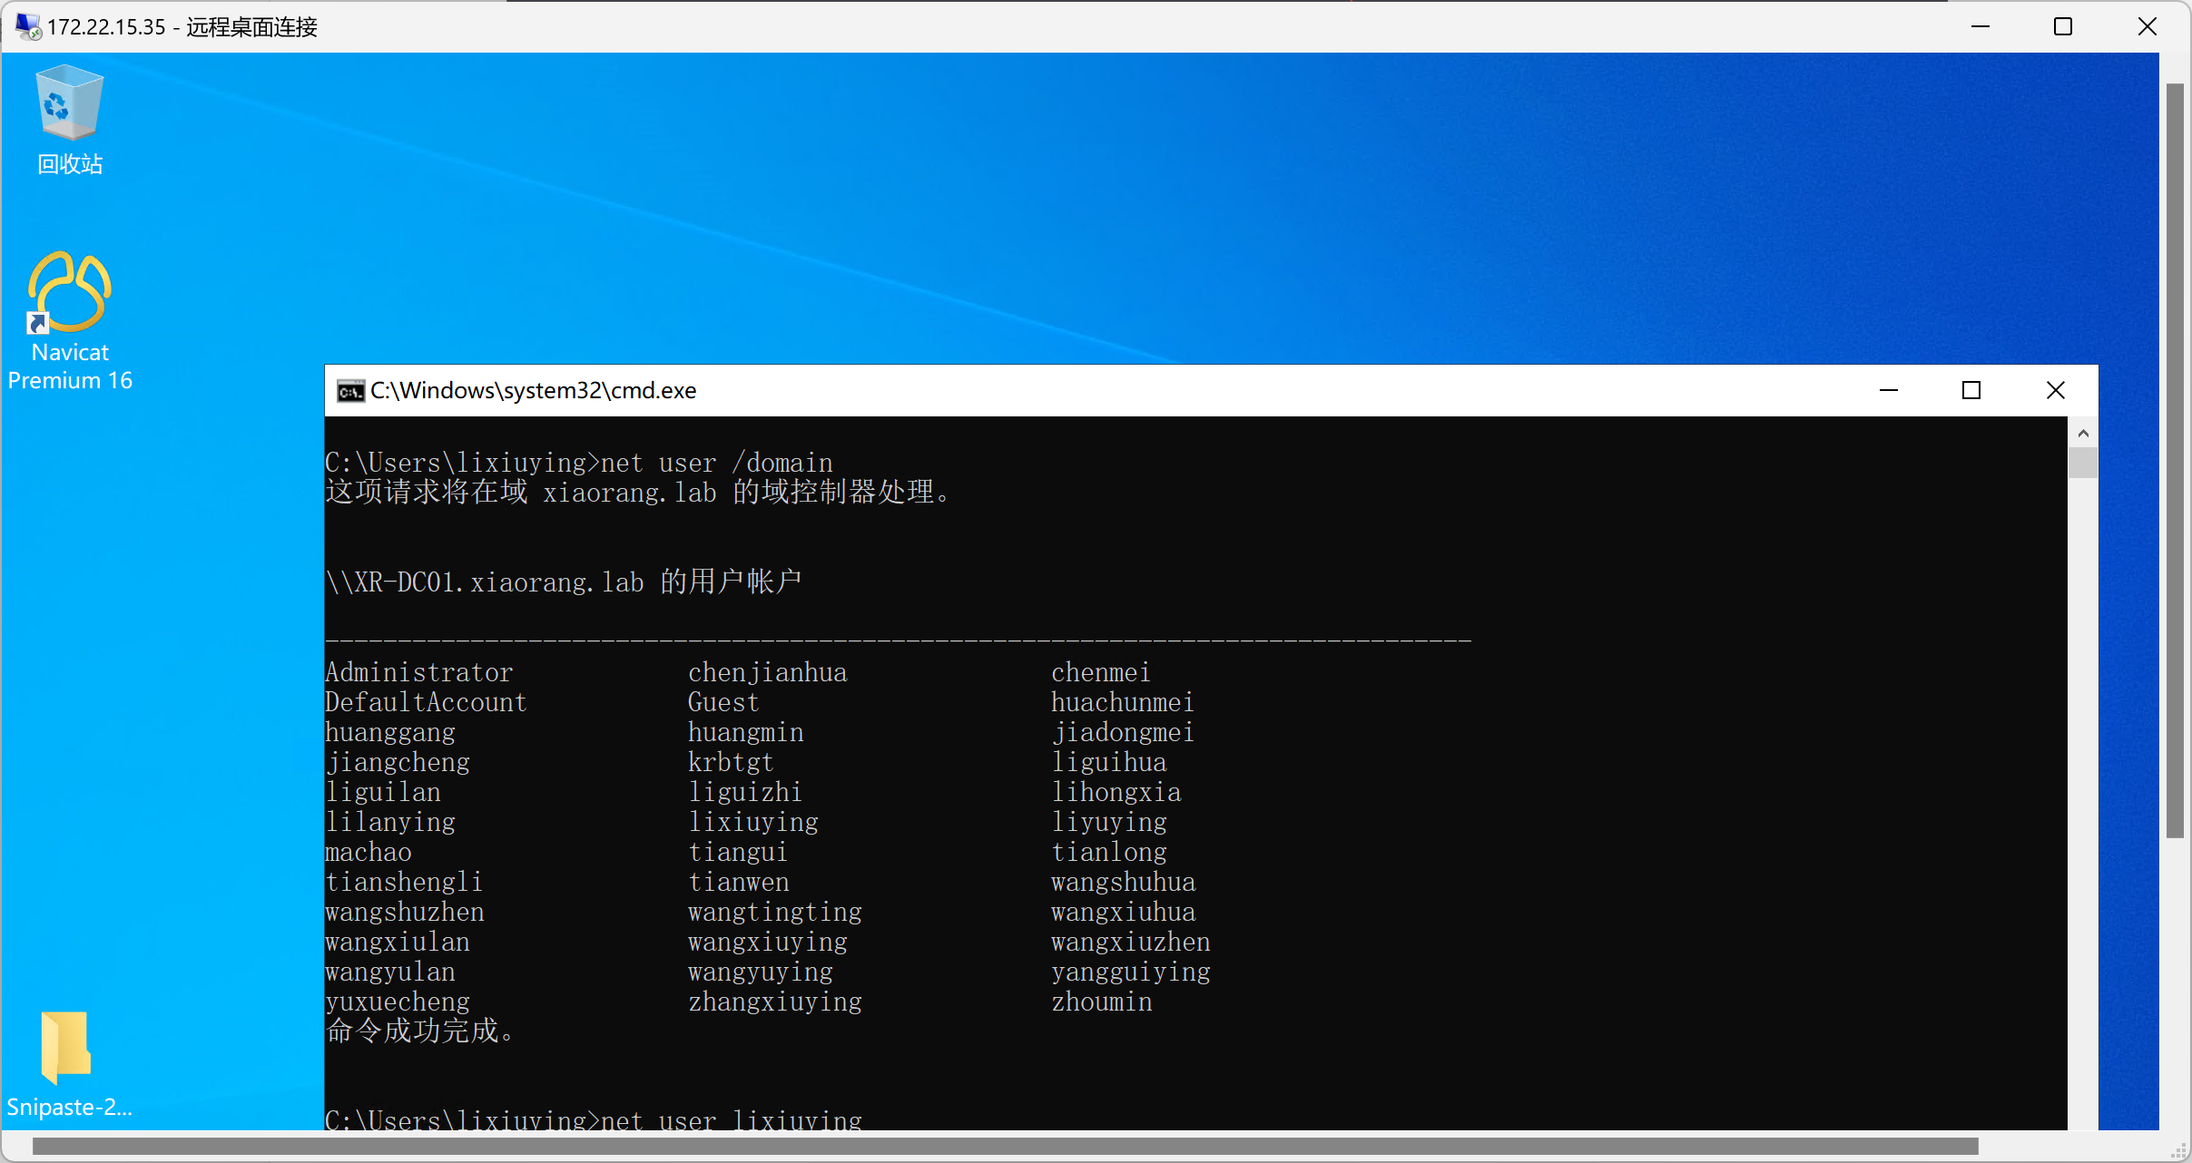The height and width of the screenshot is (1163, 2192).
Task: Minimize the Remote Desktop window
Action: (x=1981, y=26)
